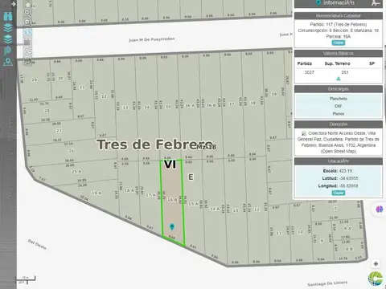Click the teal icon under Sup. Terreno value

click(x=339, y=79)
